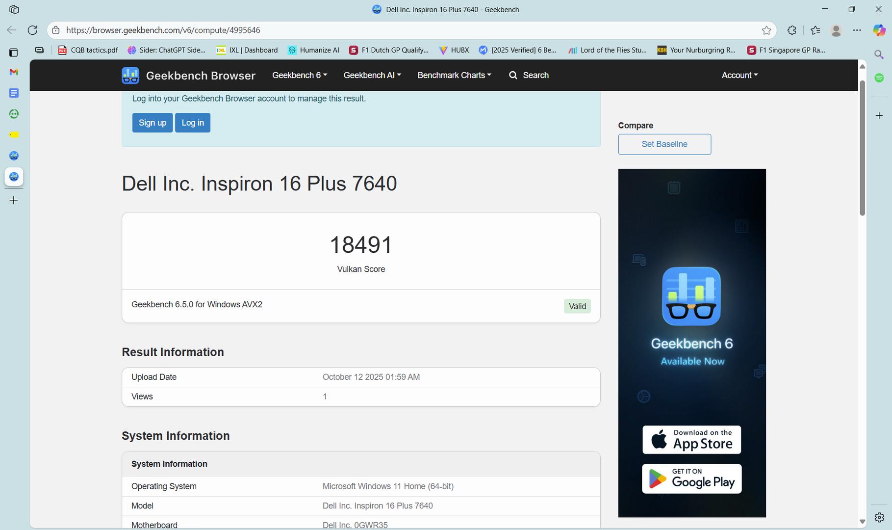Refresh the page with reload icon

(32, 30)
